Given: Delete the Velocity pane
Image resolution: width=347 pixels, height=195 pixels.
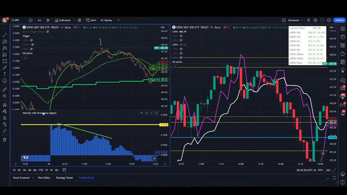Looking at the screenshot, I should [x=146, y=113].
